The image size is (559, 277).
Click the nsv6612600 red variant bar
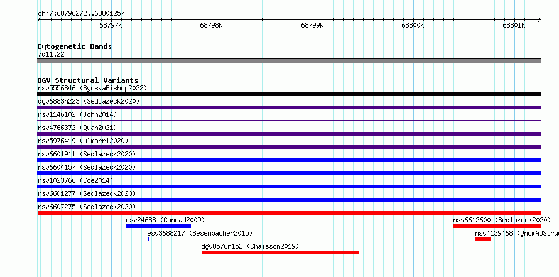coord(497,226)
